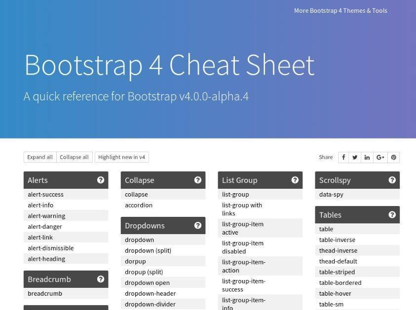This screenshot has height=310, width=416.
Task: Select the table-inverse item
Action: (x=357, y=240)
